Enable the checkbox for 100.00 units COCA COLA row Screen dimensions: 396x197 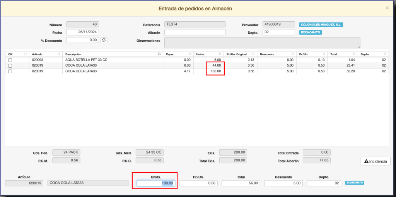[10, 72]
